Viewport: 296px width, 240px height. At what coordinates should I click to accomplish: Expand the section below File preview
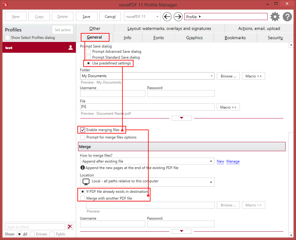pyautogui.click(x=181, y=118)
